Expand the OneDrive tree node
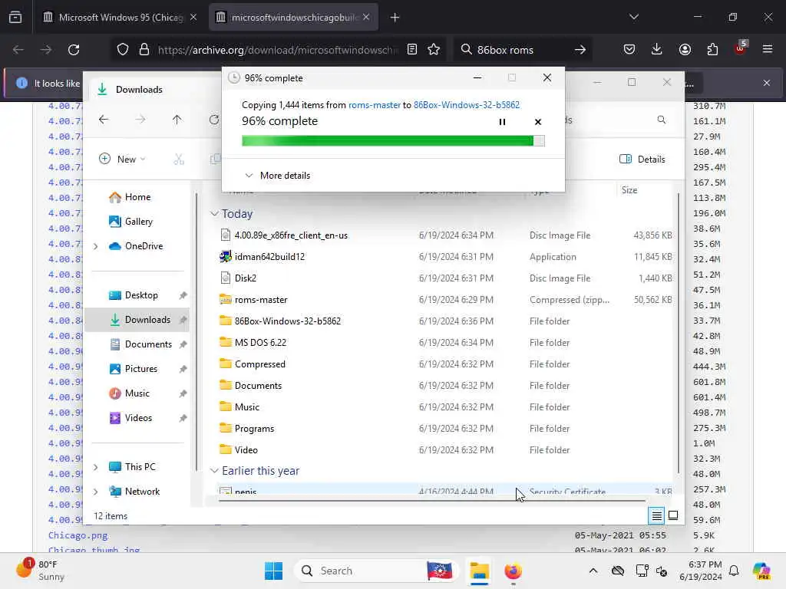Image resolution: width=786 pixels, height=589 pixels. (95, 246)
